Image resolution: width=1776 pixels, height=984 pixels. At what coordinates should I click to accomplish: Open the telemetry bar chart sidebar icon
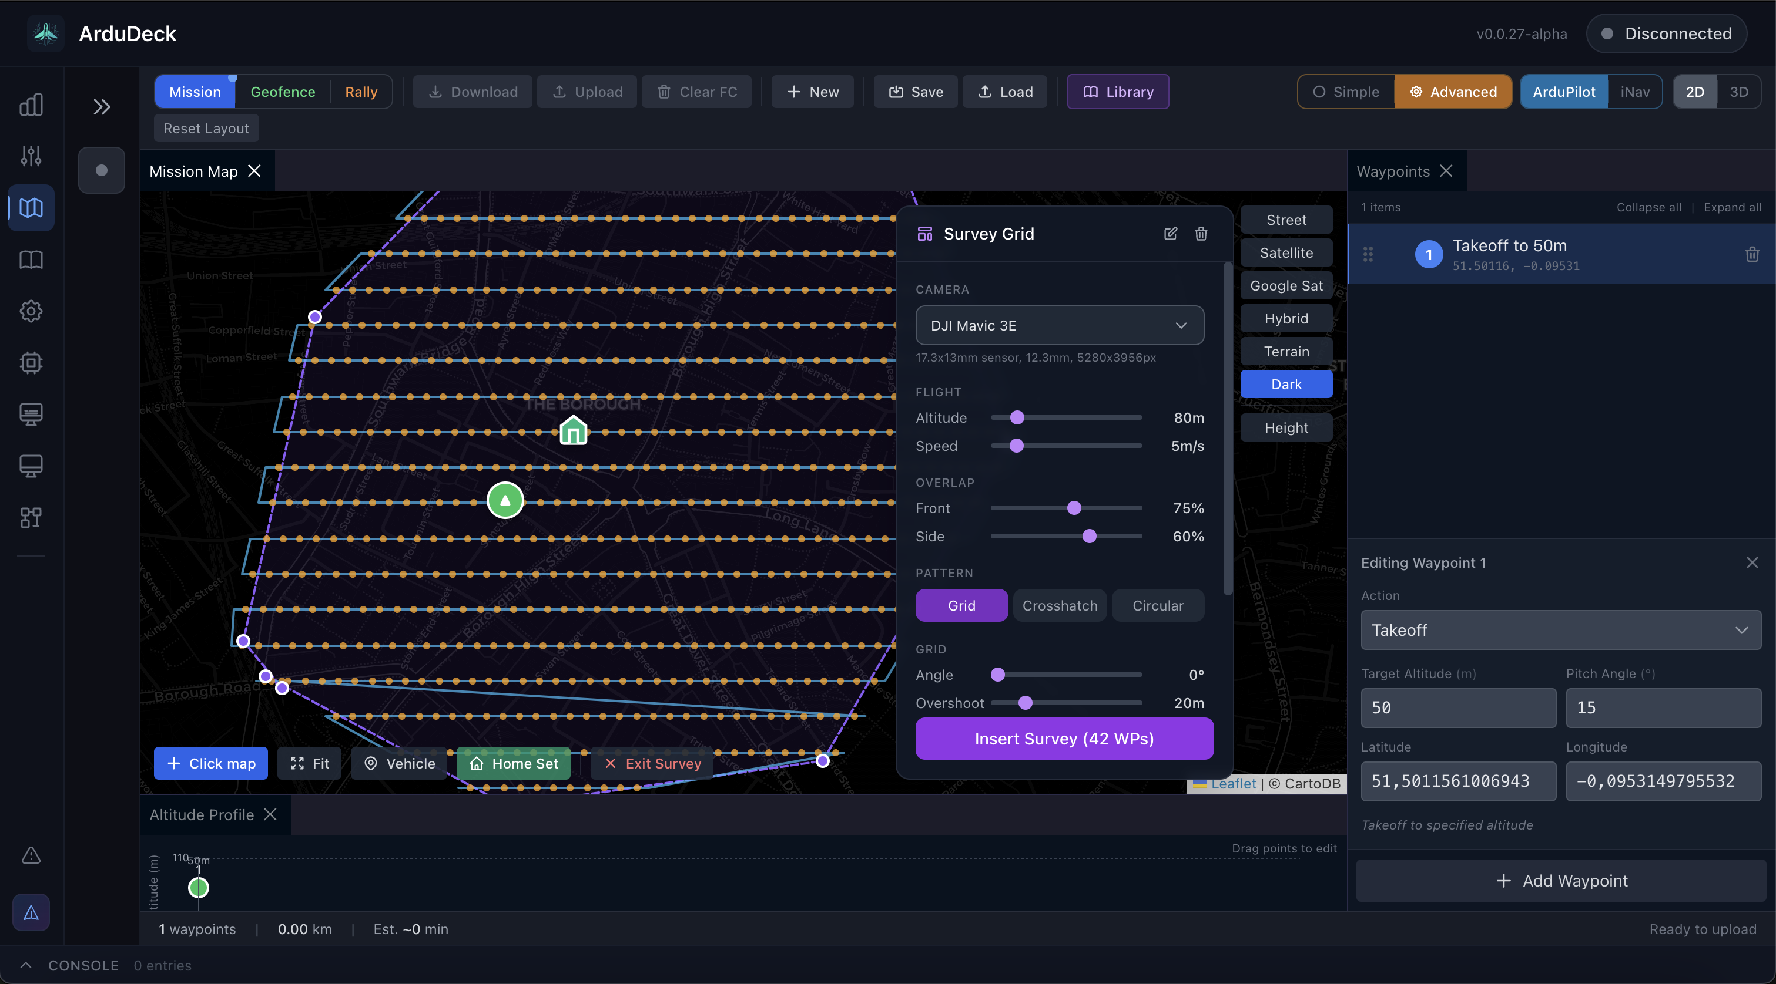(31, 105)
